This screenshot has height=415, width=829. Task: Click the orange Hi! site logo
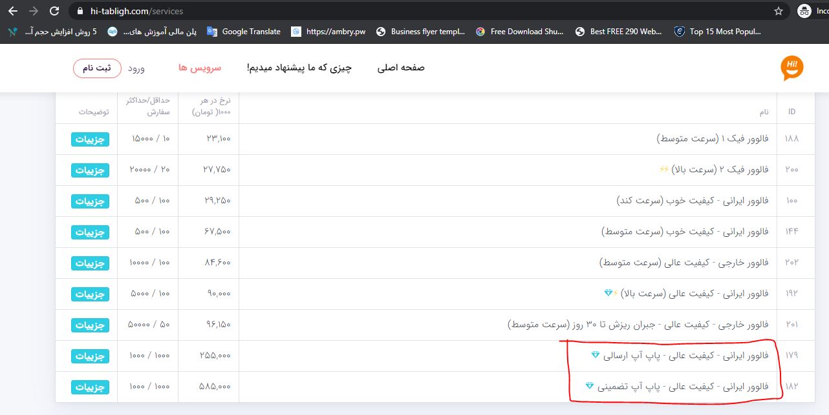(791, 68)
